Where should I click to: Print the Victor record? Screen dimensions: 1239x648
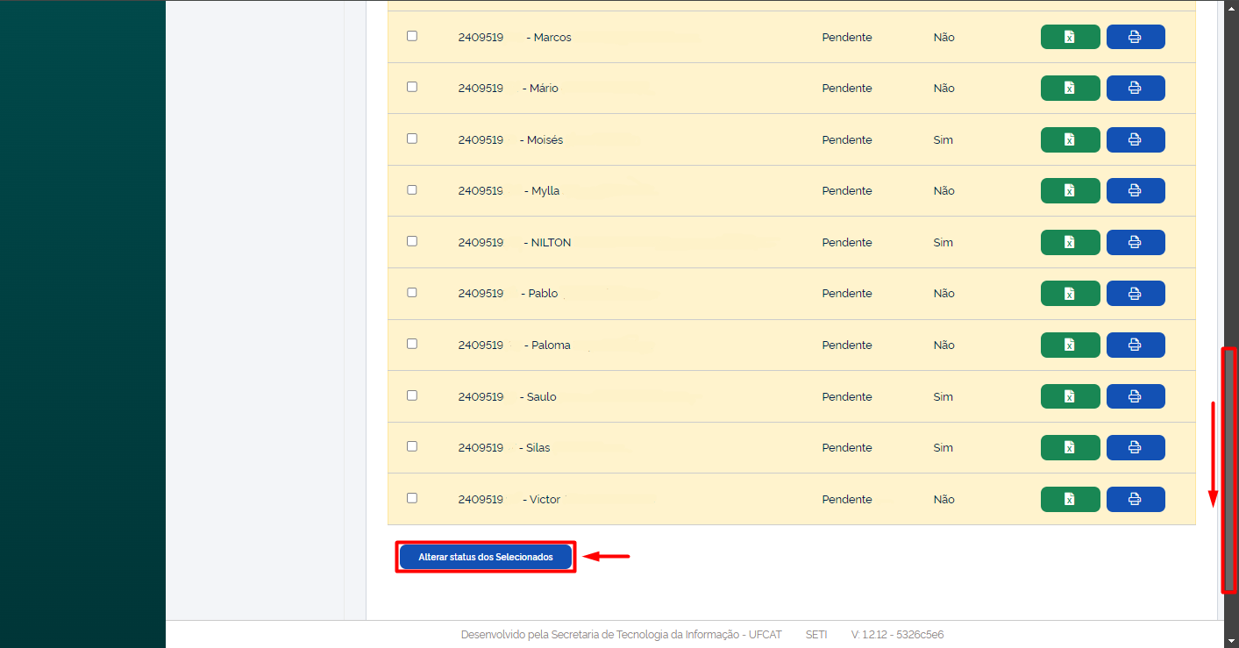tap(1136, 499)
